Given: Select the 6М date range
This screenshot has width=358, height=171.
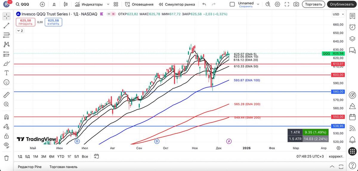Looking at the screenshot, I should pyautogui.click(x=52, y=156).
